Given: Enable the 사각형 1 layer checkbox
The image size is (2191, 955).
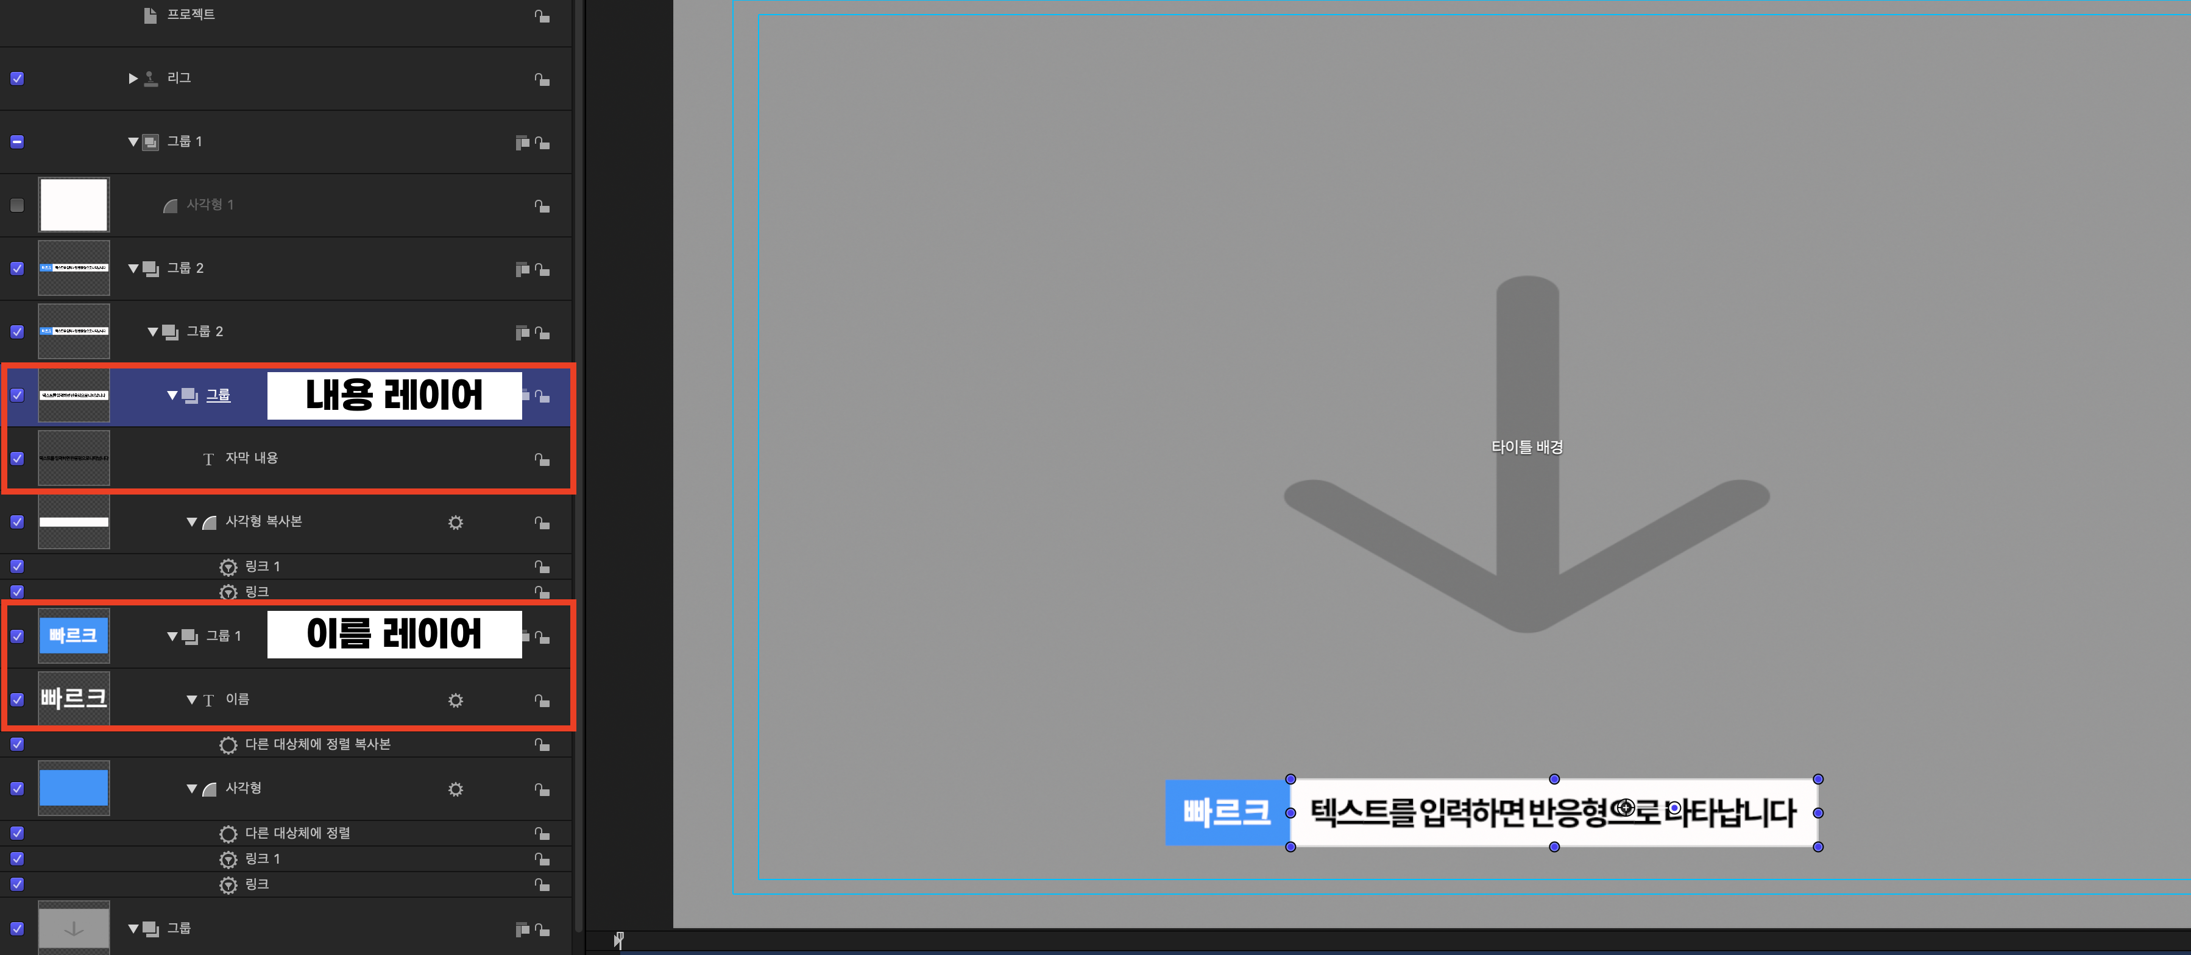Looking at the screenshot, I should coord(17,205).
